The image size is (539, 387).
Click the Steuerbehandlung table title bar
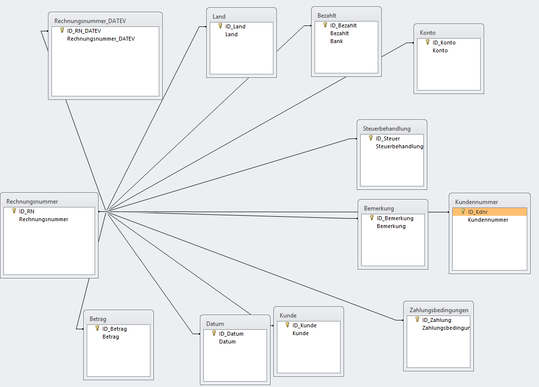tap(392, 128)
